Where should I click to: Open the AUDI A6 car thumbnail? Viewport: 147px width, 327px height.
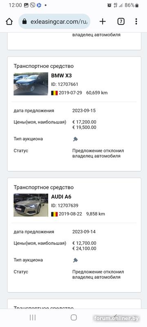coord(31,205)
